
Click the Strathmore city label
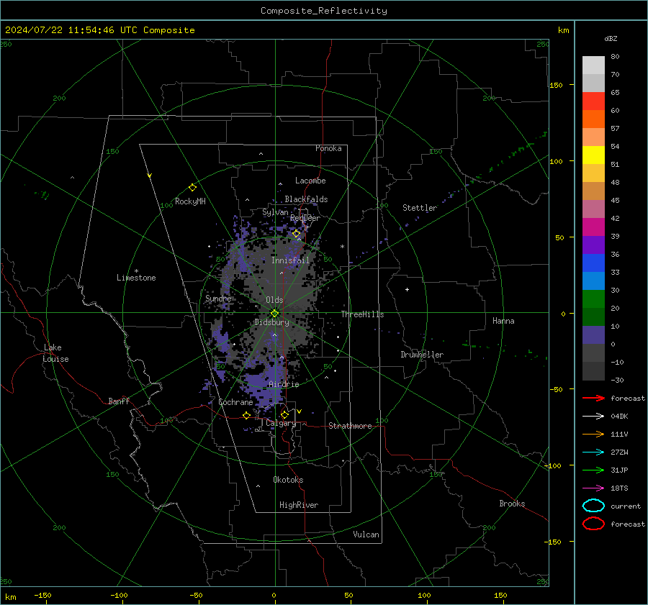click(350, 426)
